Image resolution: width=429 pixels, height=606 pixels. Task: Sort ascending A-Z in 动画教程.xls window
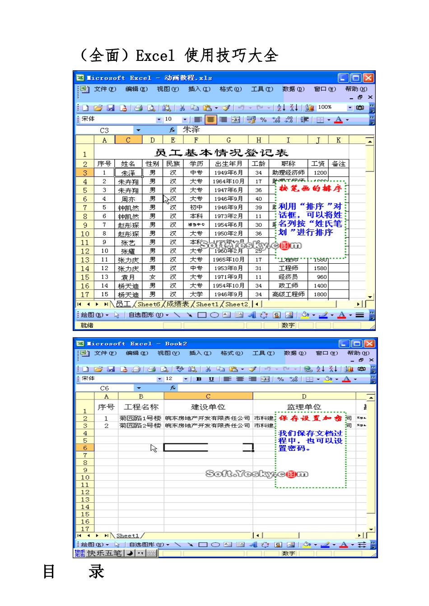[281, 107]
